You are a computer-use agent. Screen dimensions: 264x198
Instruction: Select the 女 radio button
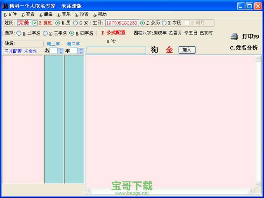(75, 23)
